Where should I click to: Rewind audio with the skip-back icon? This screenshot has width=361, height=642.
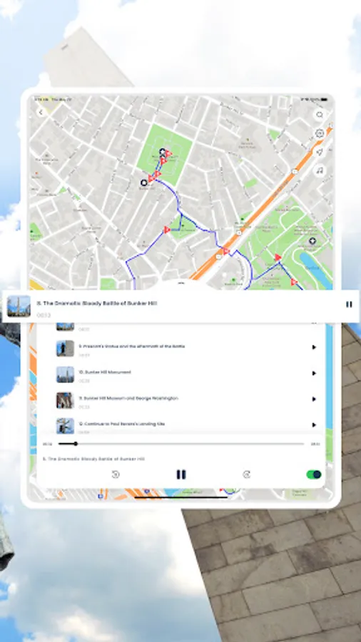point(116,474)
